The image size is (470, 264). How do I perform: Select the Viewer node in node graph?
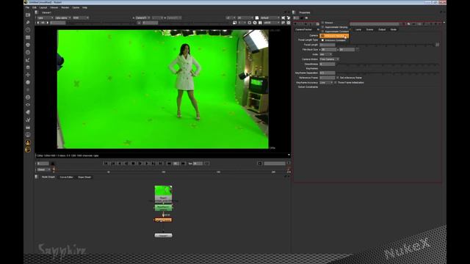point(163,235)
